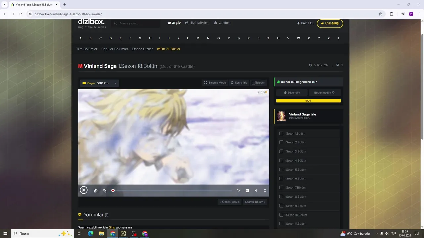Open the Chrome media control icon
The image size is (424, 238).
(403, 14)
